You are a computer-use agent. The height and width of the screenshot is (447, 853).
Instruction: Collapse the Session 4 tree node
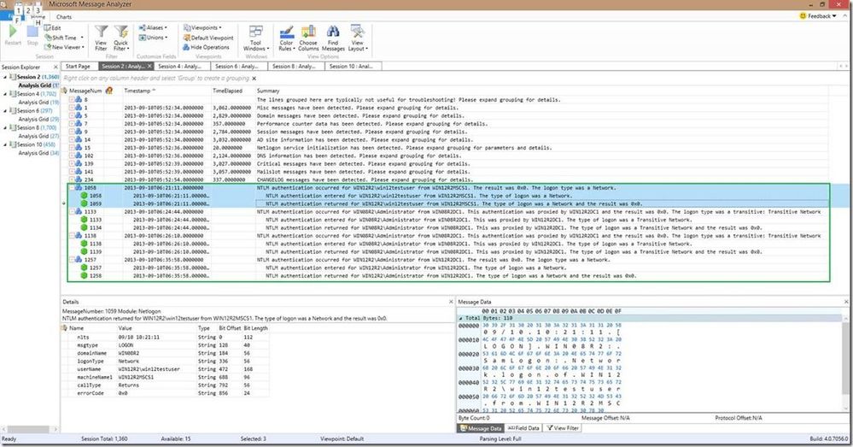point(5,94)
